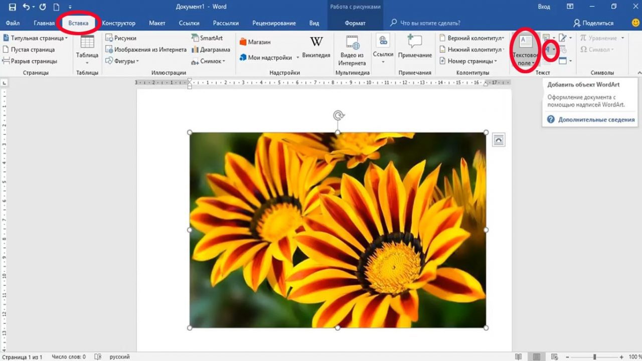The width and height of the screenshot is (642, 361).
Task: Switch to the Рассылки tab
Action: coord(226,23)
